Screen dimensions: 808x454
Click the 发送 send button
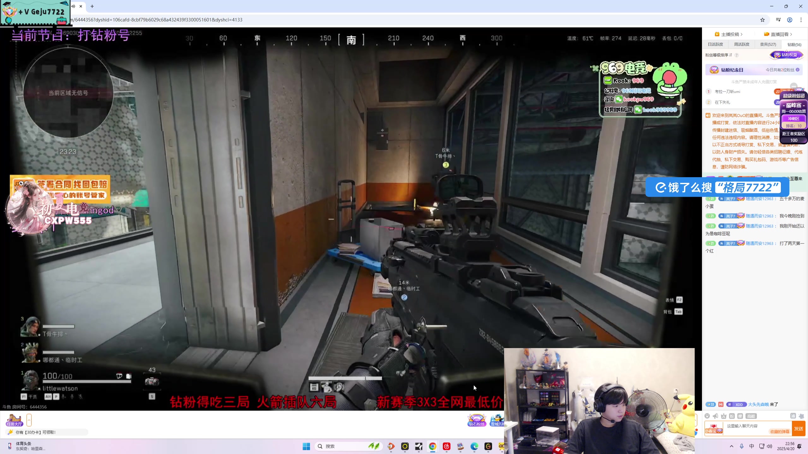(799, 428)
